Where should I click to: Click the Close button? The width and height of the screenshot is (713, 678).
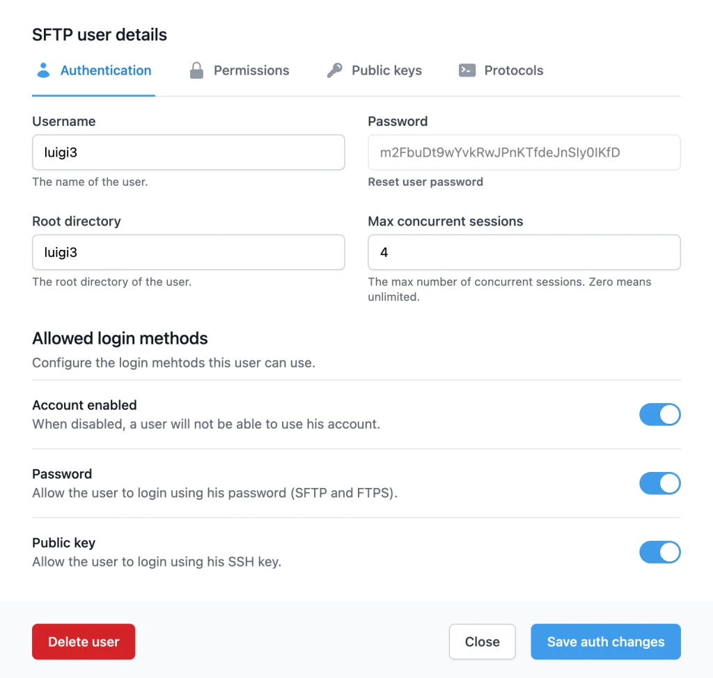[482, 642]
